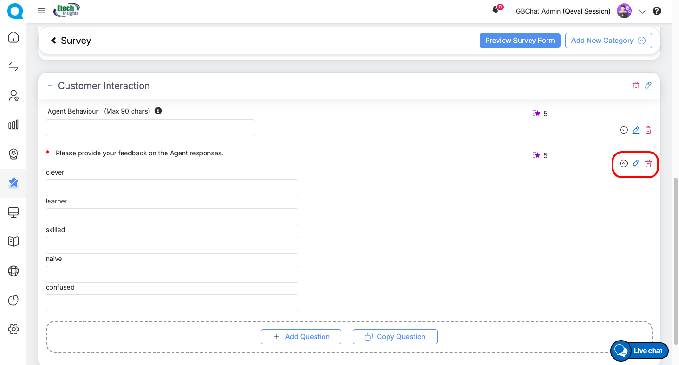Click the notification bell icon
679x365 pixels.
point(495,10)
